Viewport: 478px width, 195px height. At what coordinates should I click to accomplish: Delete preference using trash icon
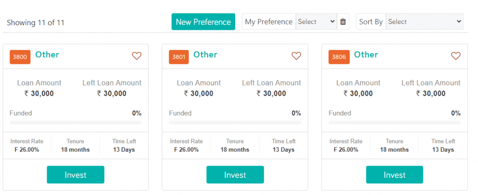[x=343, y=21]
